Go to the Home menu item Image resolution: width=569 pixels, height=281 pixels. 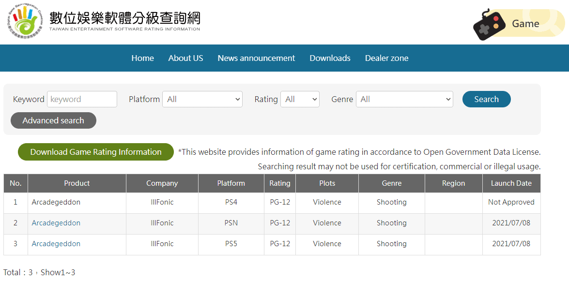tap(142, 58)
